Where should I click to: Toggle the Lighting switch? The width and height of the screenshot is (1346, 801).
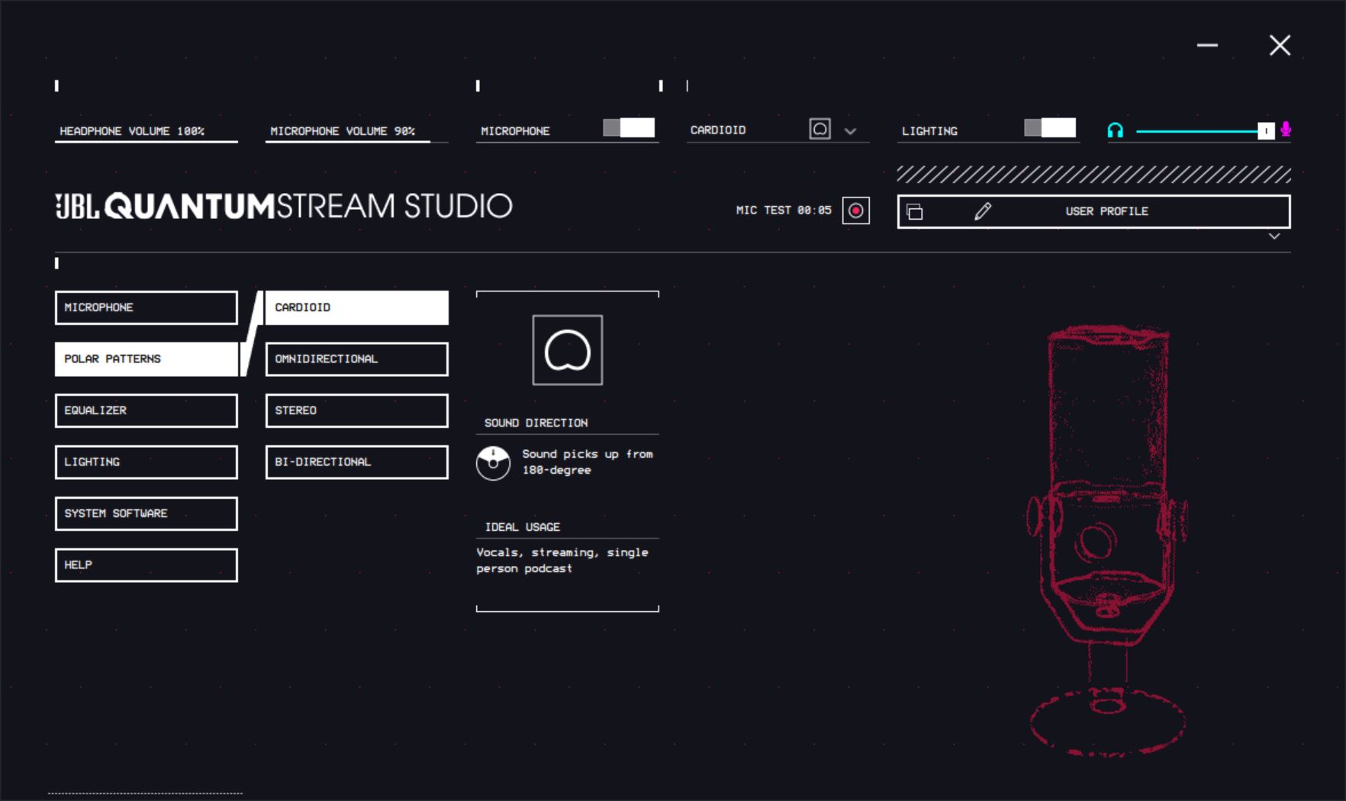click(x=1050, y=127)
